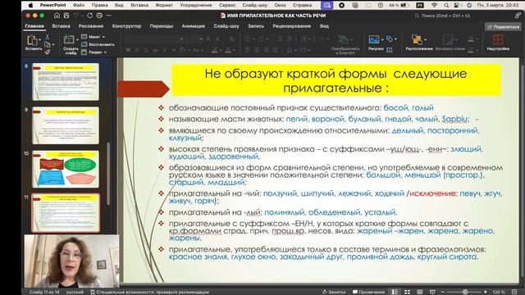
Task: Open the Анимация (Animations) tab
Action: [x=194, y=26]
